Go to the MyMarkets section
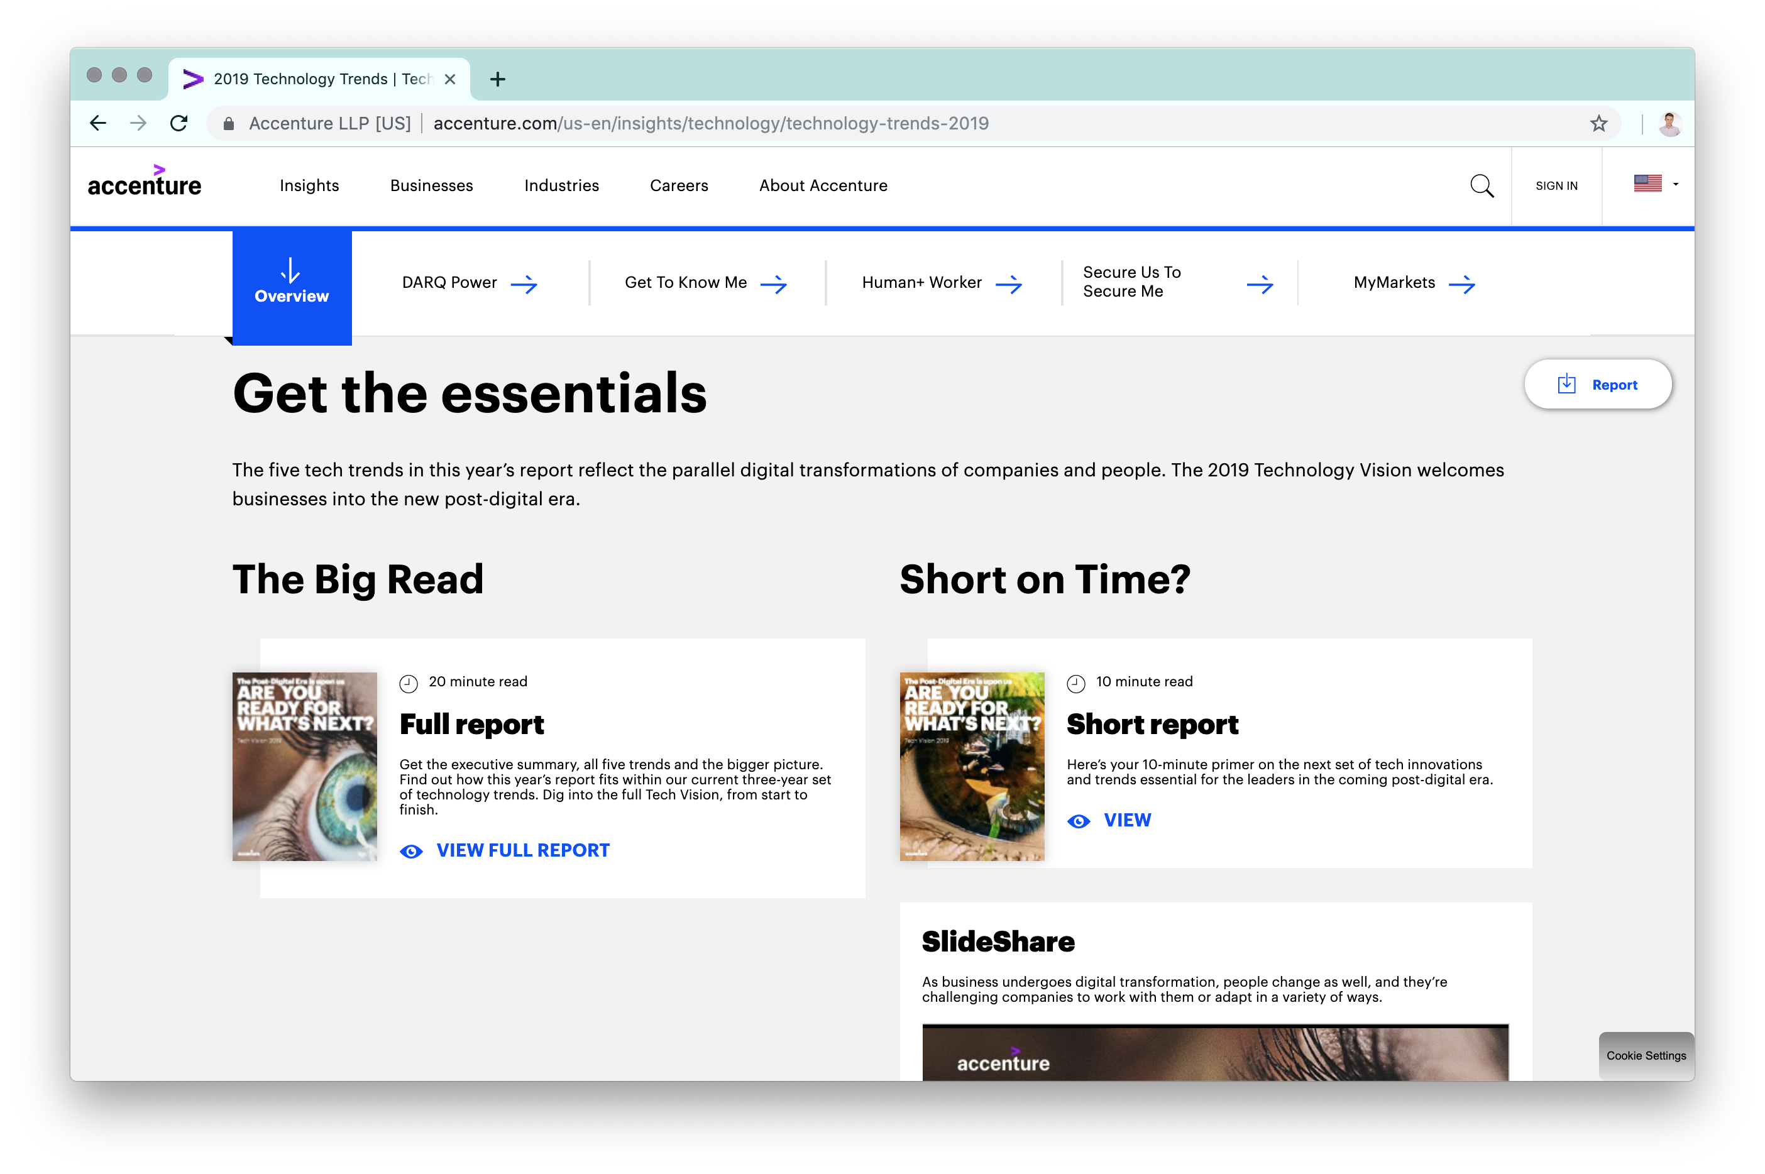This screenshot has width=1765, height=1174. 1394,282
